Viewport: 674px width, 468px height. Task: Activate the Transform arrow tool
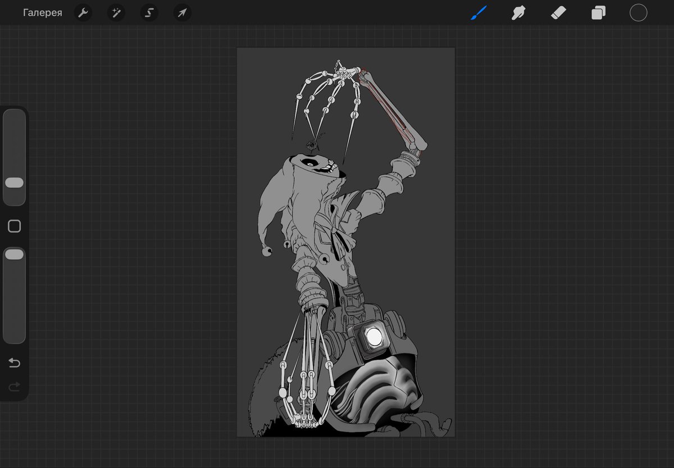[182, 13]
